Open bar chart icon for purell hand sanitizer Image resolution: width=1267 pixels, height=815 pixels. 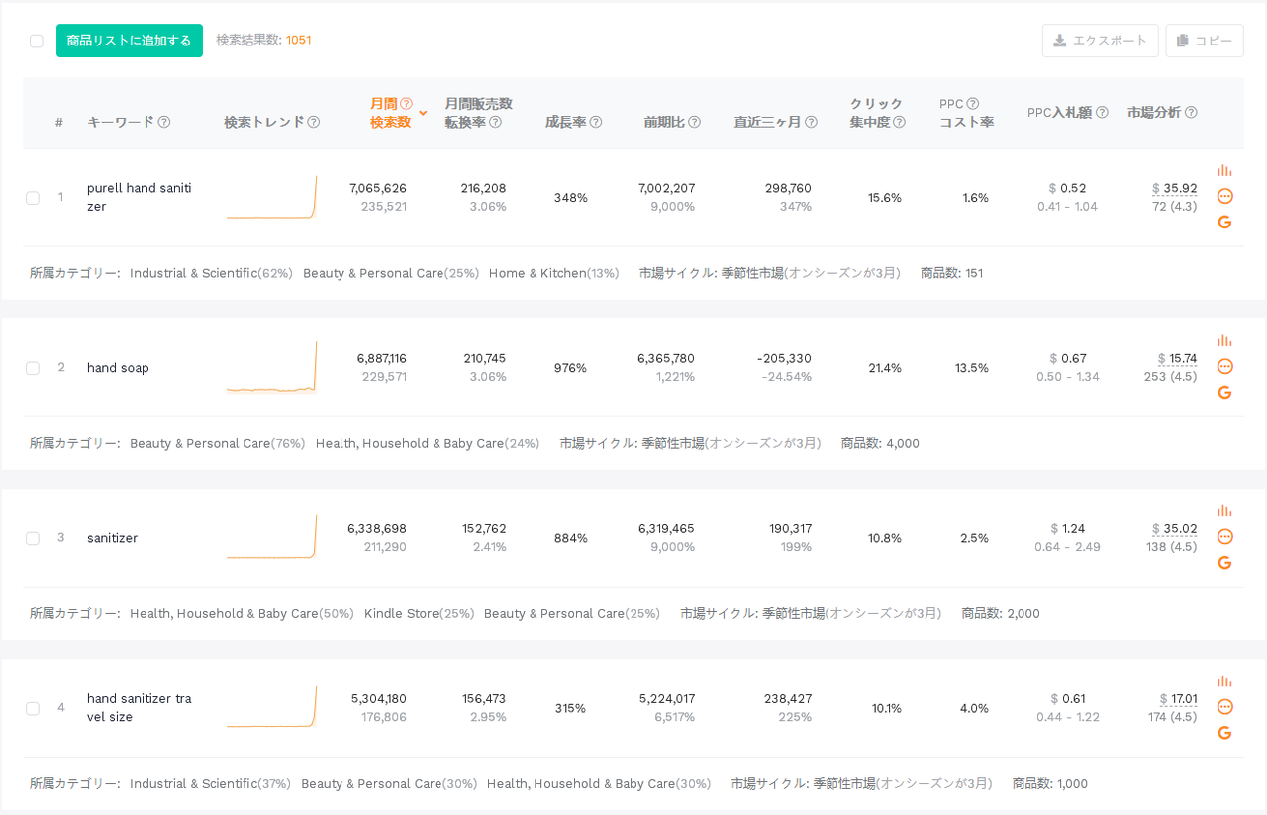(1224, 170)
